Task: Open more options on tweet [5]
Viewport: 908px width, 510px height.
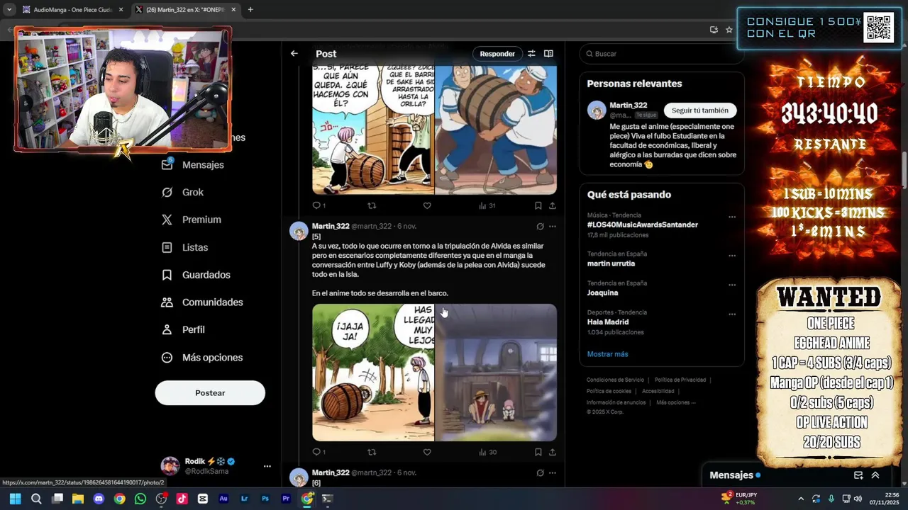Action: [553, 227]
